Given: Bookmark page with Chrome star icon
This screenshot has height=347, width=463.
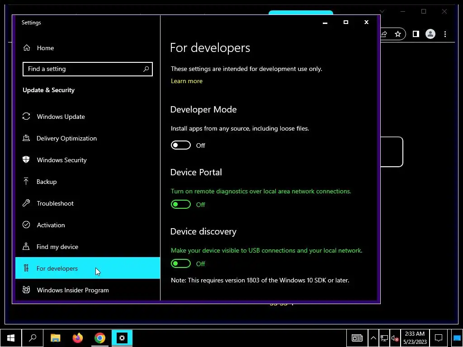Looking at the screenshot, I should [x=398, y=34].
